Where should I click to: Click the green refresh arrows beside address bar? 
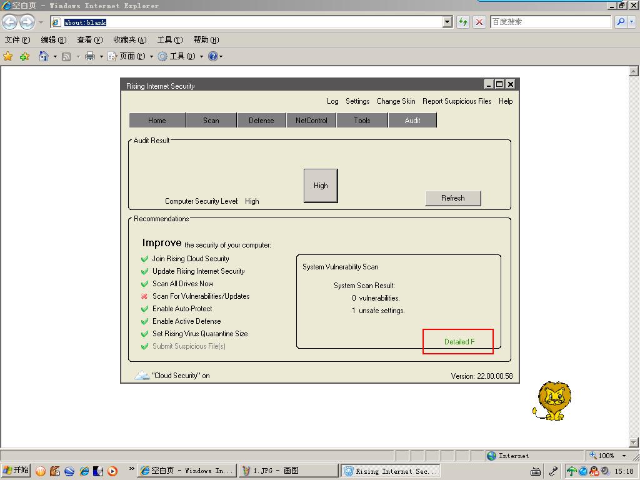point(463,22)
